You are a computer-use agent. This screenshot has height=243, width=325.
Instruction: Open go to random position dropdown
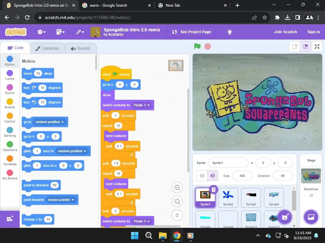coord(50,122)
